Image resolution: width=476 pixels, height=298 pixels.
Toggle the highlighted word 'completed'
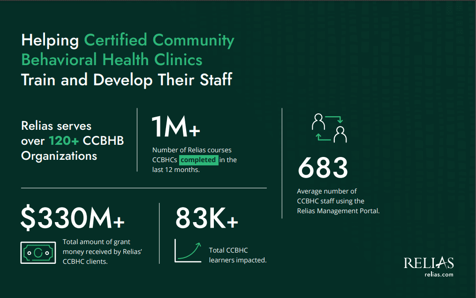198,160
